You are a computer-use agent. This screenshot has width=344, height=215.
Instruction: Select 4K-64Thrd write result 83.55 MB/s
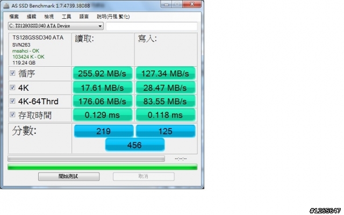click(166, 101)
